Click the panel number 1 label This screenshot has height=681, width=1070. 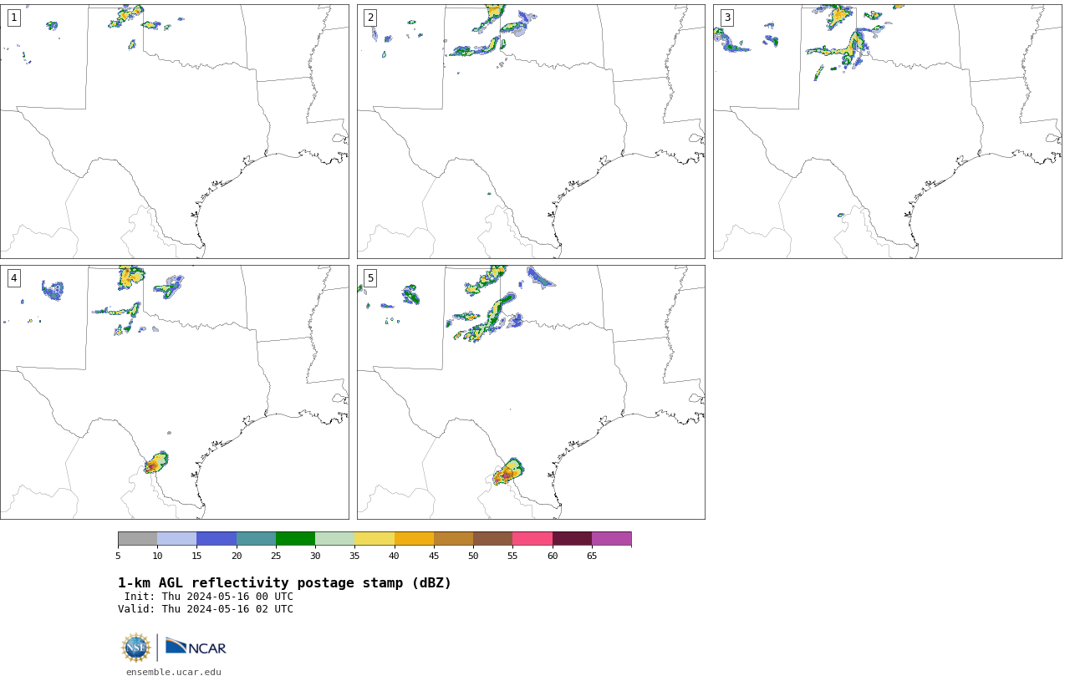13,18
